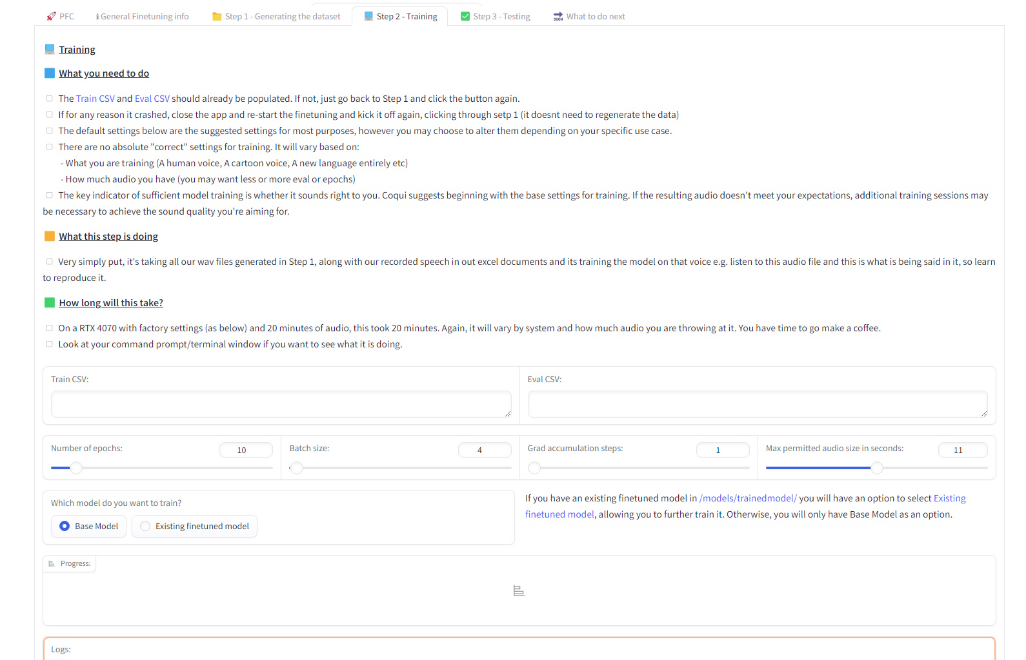Open the PFC tab

pos(60,17)
